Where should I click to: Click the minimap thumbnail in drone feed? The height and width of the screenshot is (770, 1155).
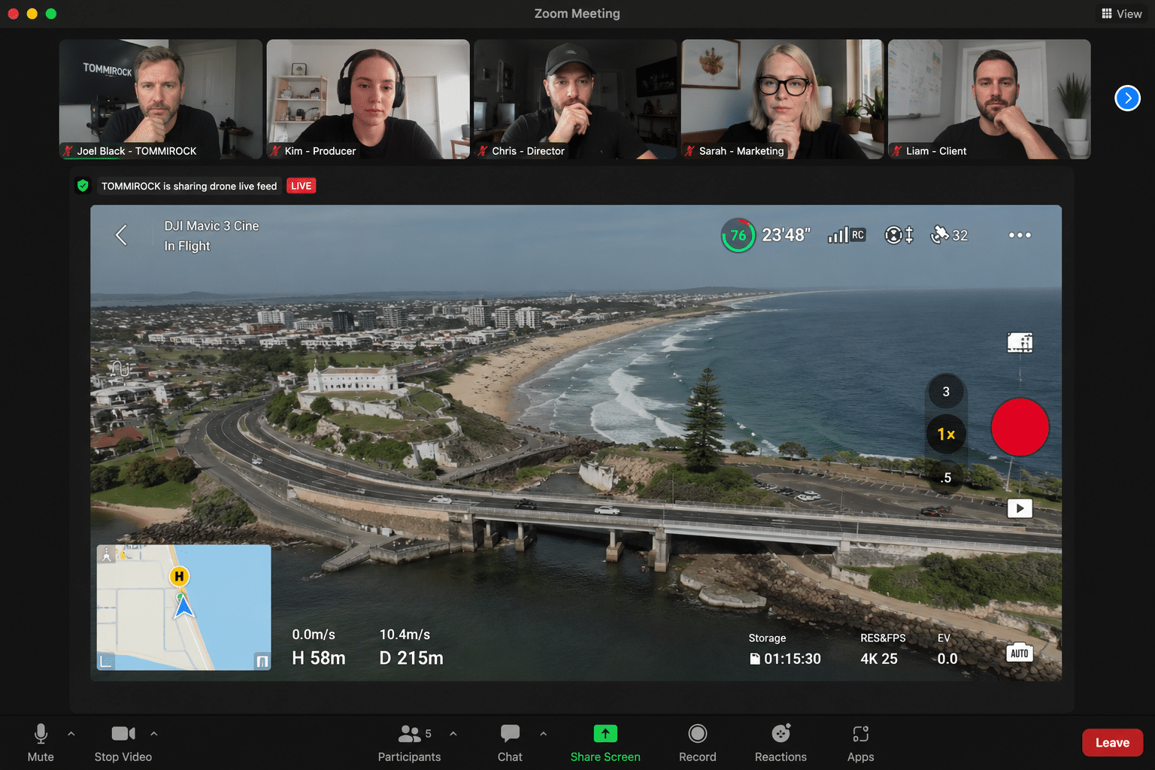(184, 607)
